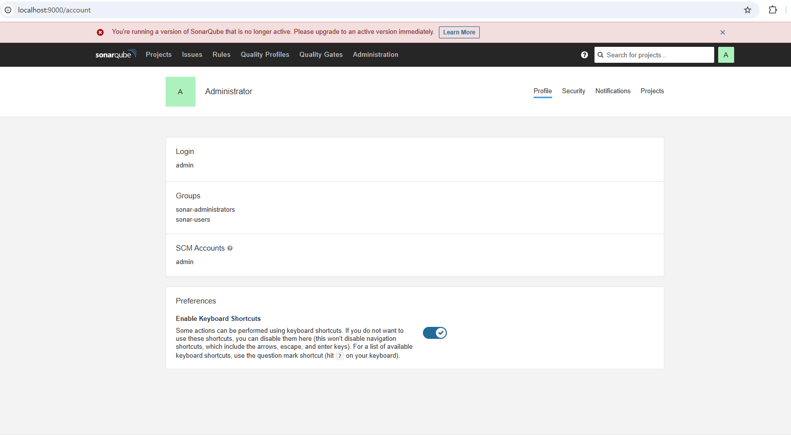The width and height of the screenshot is (791, 435).
Task: Open the help question mark icon
Action: [x=584, y=55]
